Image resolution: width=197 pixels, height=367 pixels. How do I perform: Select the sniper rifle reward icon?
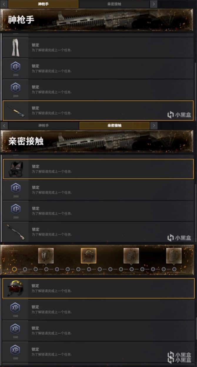click(x=15, y=110)
